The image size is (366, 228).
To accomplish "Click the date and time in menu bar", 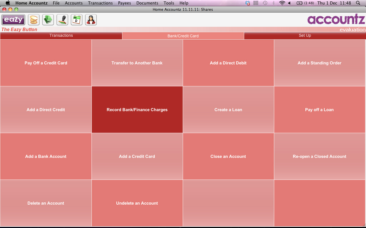I will 334,3.
